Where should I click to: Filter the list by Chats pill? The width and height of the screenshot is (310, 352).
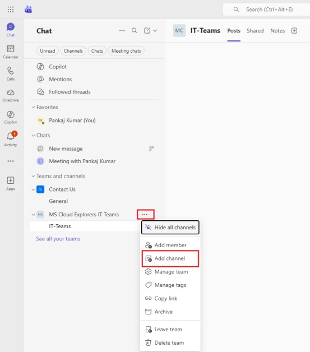click(97, 51)
